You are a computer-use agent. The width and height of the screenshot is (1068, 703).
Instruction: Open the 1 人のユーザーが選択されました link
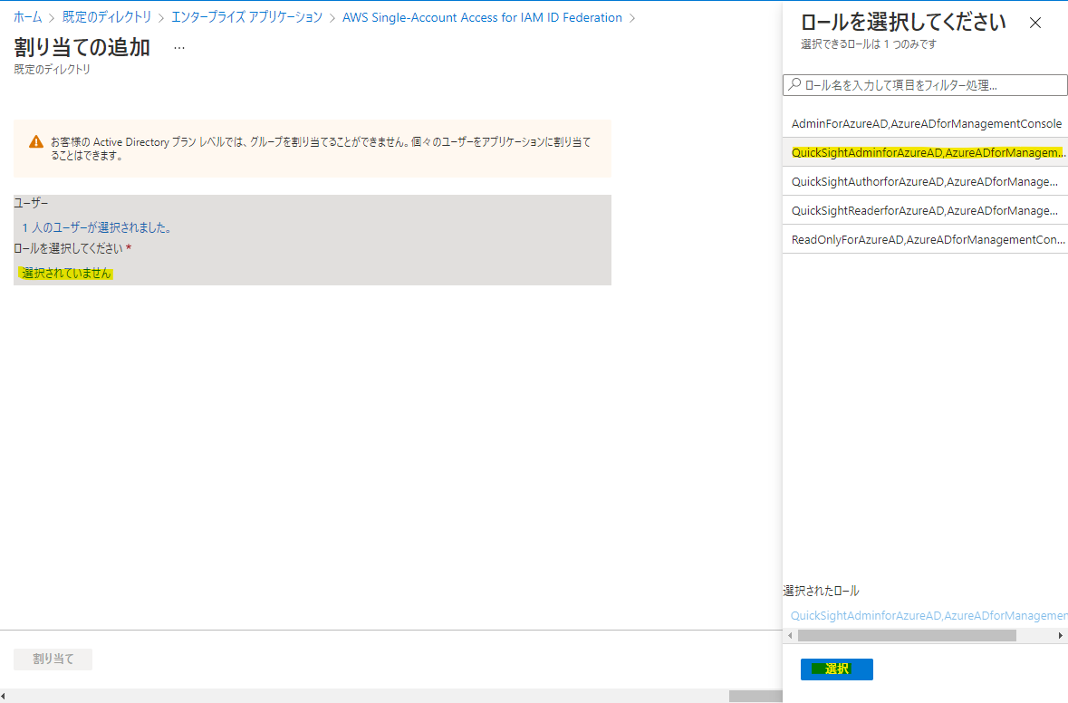point(97,227)
